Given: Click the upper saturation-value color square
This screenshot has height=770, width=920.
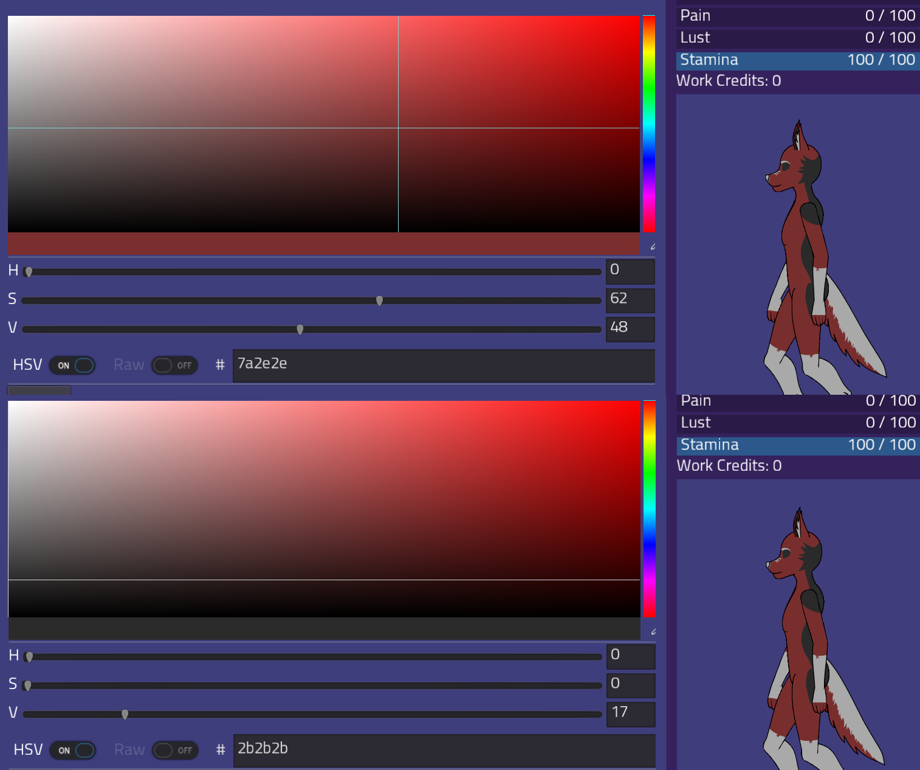Looking at the screenshot, I should [x=324, y=123].
